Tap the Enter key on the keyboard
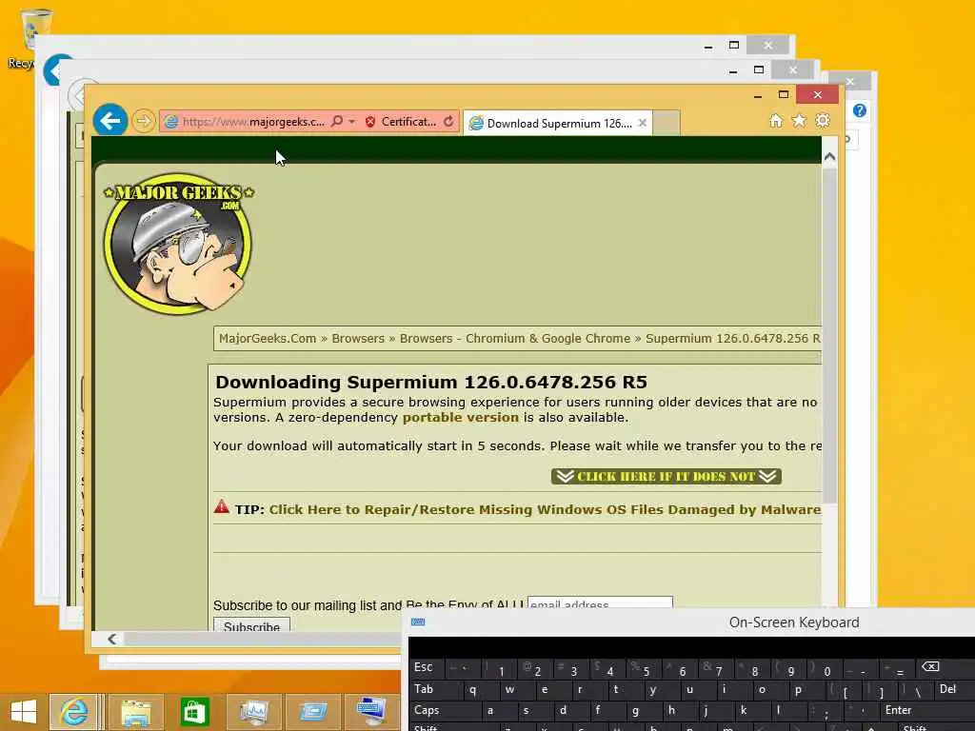 point(923,710)
